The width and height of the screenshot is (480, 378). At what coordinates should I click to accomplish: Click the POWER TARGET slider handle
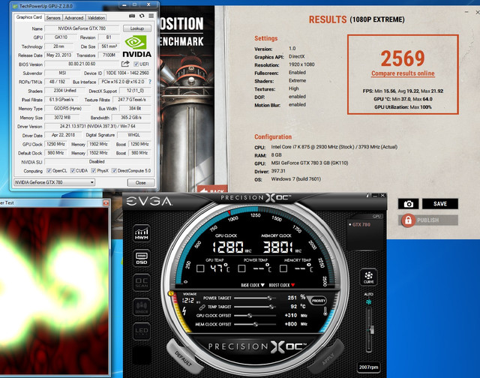point(270,298)
